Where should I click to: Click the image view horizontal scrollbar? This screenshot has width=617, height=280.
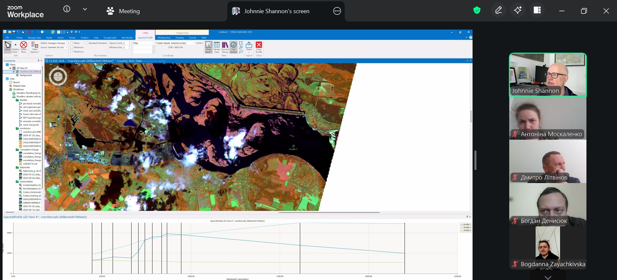(329, 212)
